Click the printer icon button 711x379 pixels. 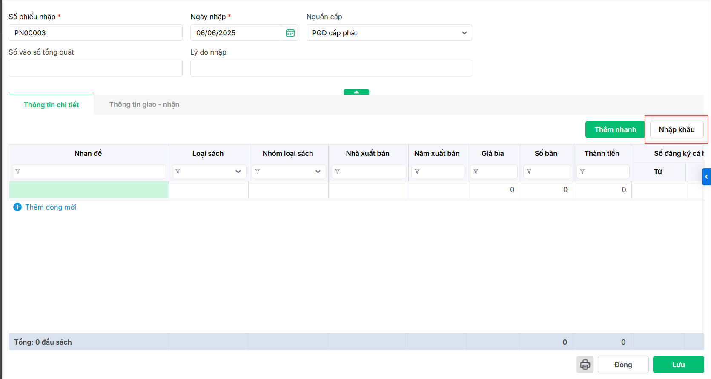pos(585,365)
